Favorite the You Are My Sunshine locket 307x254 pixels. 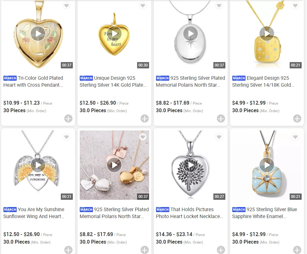click(67, 137)
